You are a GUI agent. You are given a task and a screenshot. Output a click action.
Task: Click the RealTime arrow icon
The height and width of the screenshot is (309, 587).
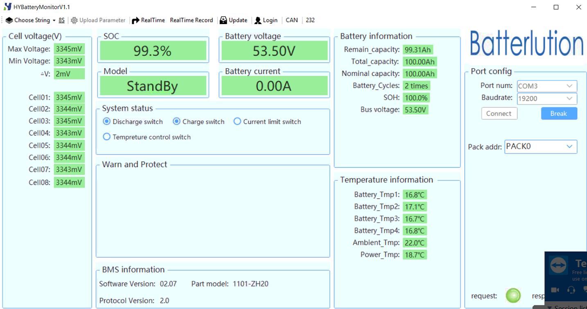click(135, 20)
